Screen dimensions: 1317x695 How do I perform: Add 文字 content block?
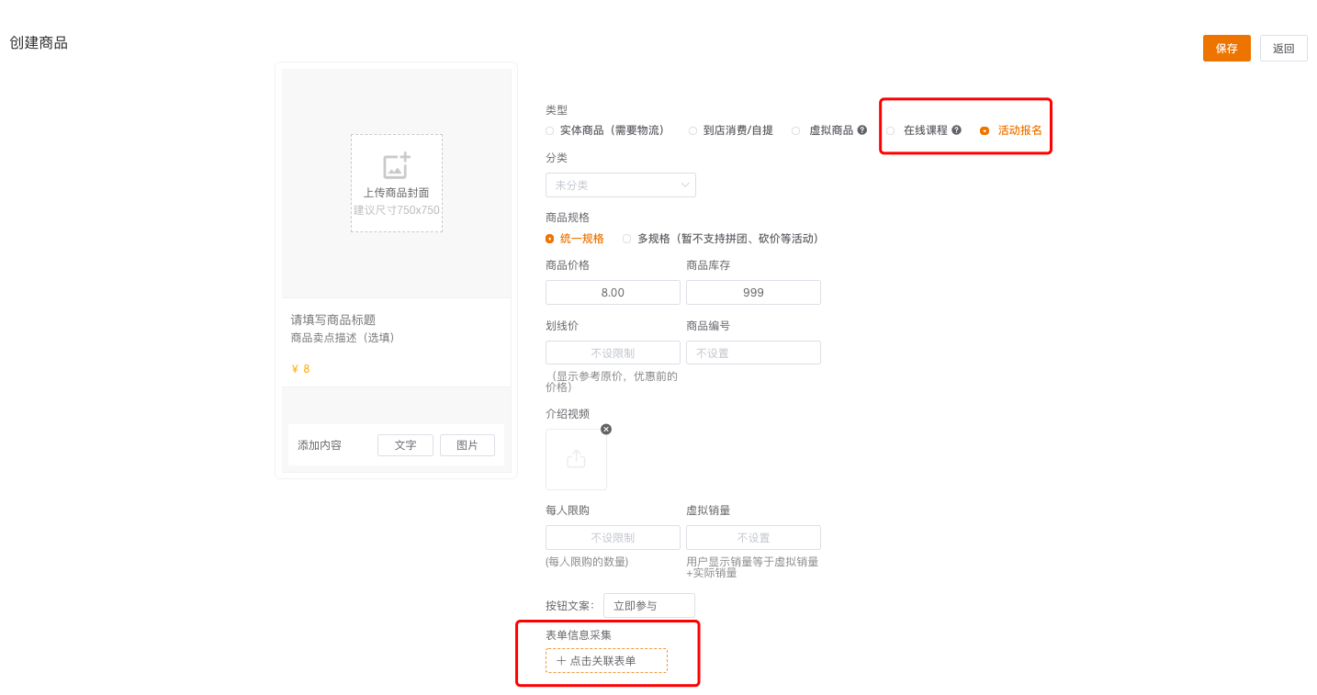click(405, 445)
